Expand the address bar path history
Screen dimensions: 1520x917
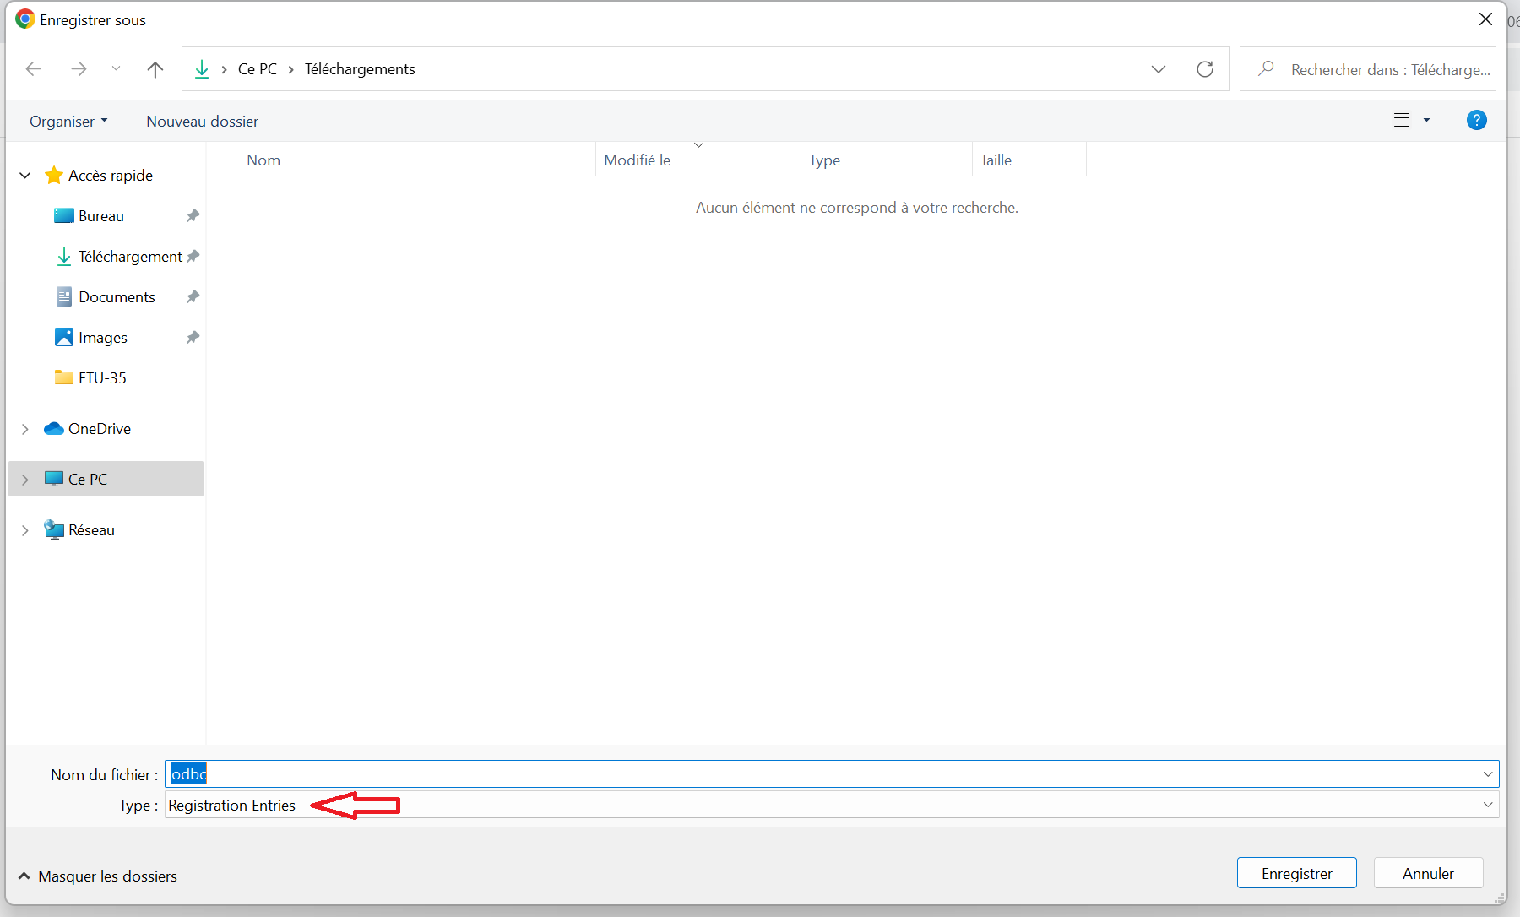[x=1158, y=69]
